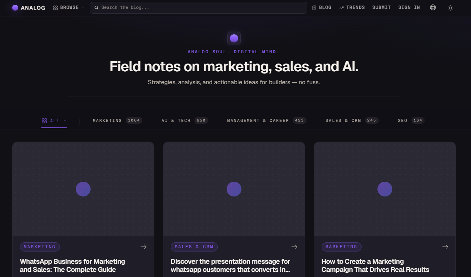Go to the Trends page

click(x=352, y=7)
